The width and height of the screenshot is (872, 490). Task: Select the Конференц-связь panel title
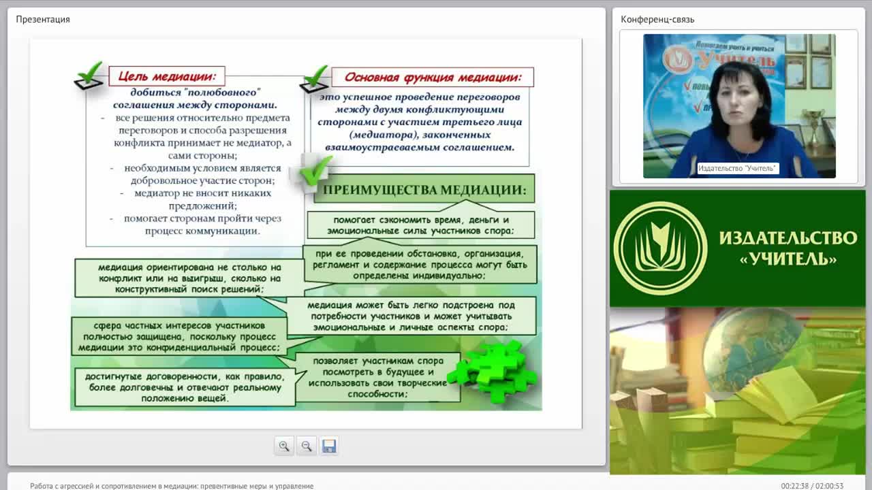point(657,19)
